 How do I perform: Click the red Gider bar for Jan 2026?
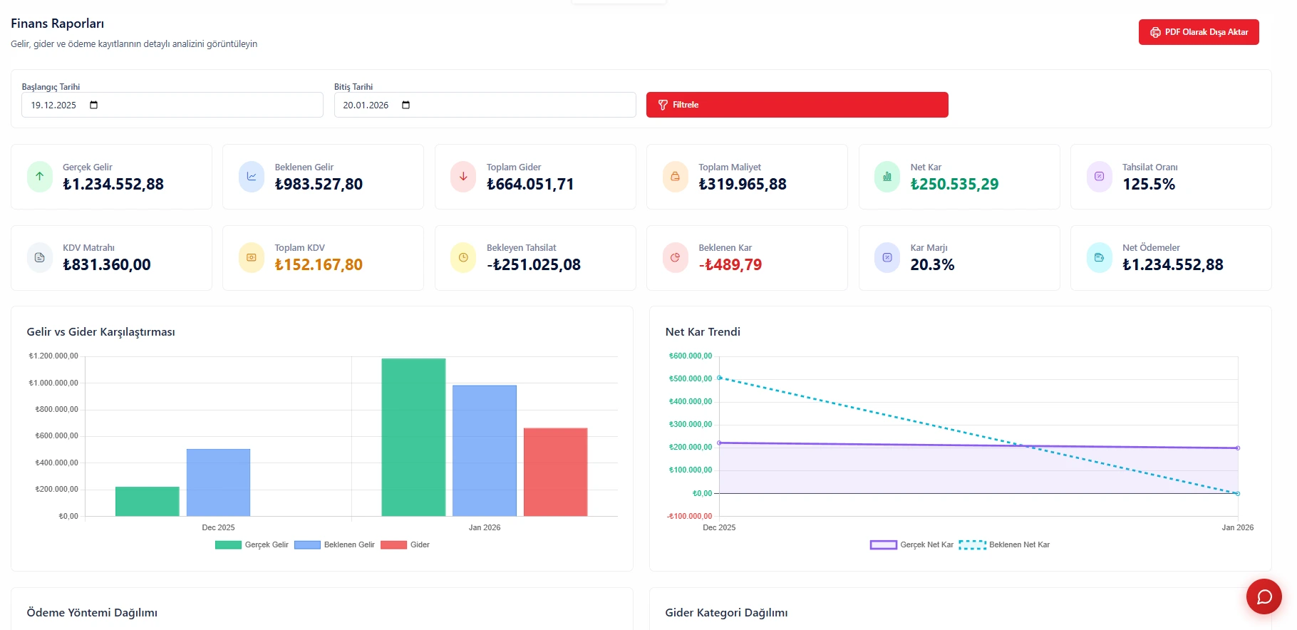click(555, 472)
